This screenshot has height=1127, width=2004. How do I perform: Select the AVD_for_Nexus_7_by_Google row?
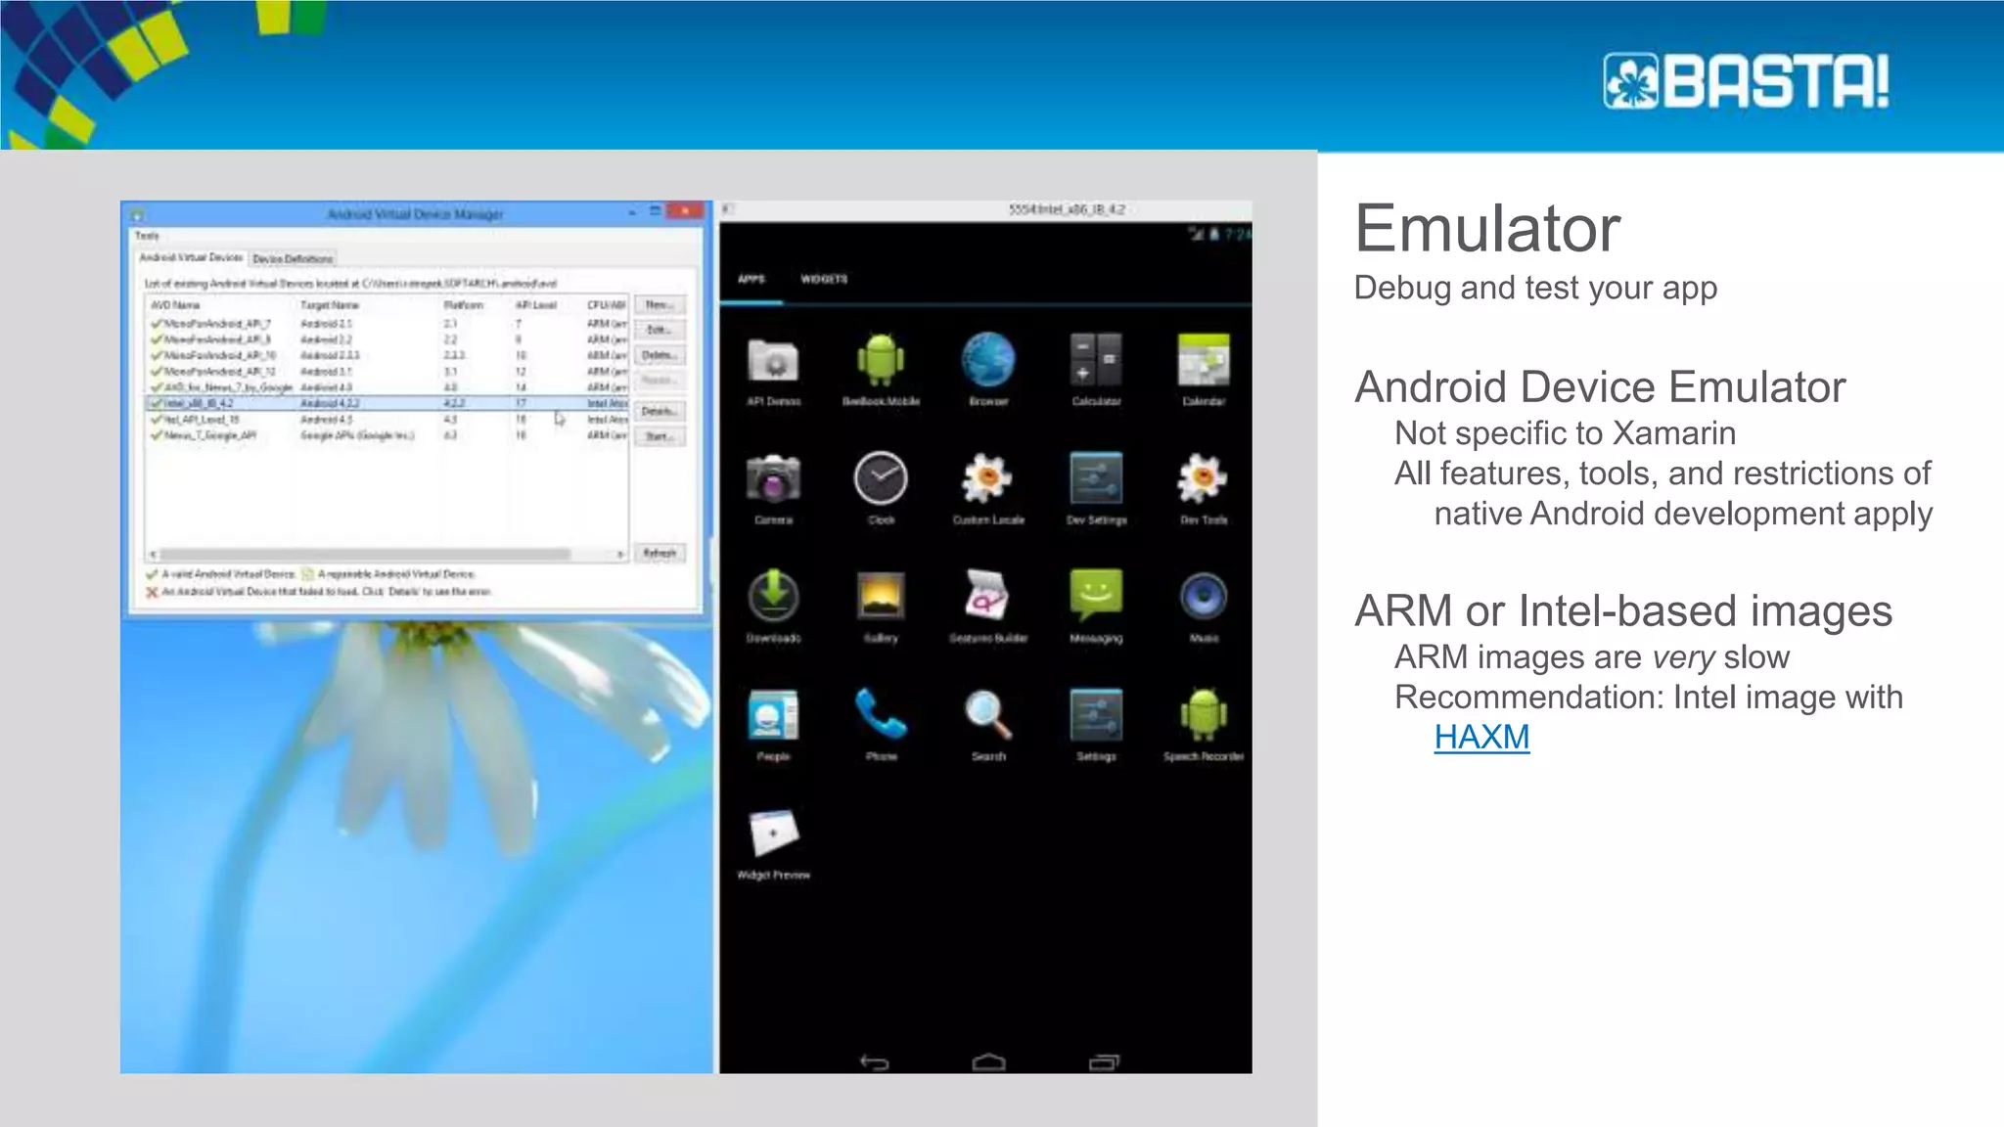click(x=387, y=387)
